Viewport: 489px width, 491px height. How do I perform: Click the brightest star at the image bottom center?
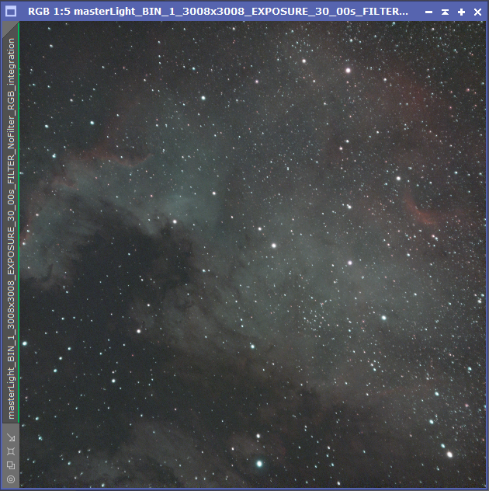point(259,464)
